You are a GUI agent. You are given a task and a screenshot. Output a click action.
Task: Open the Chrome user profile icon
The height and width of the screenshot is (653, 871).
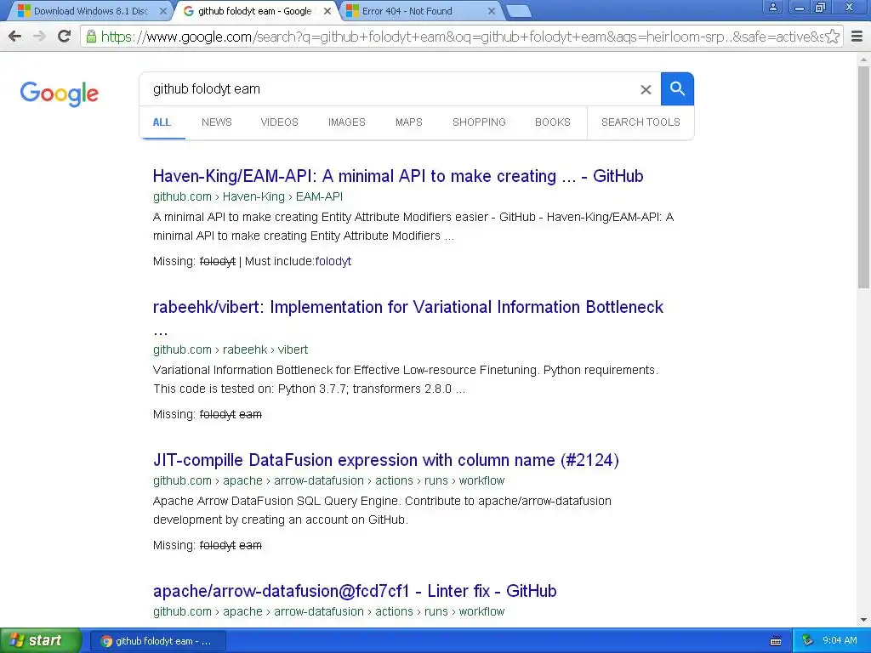point(772,7)
